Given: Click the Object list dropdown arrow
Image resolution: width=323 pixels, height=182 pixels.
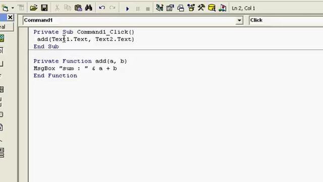Looking at the screenshot, I should pos(239,20).
